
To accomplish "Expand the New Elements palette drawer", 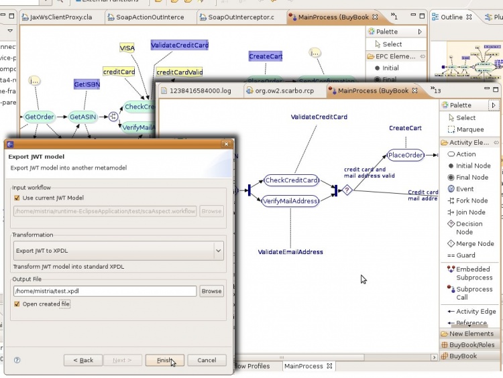I will 471,334.
